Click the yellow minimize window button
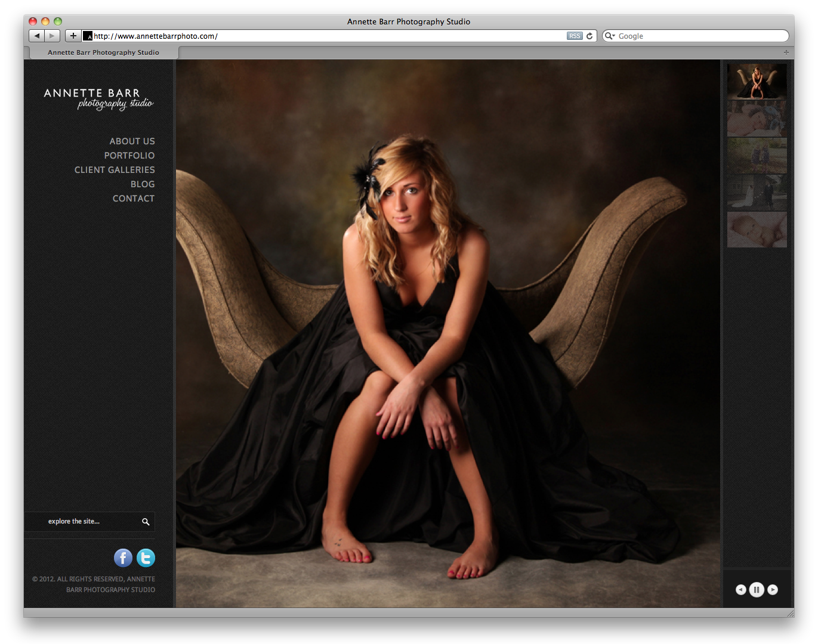818x644 pixels. [45, 21]
